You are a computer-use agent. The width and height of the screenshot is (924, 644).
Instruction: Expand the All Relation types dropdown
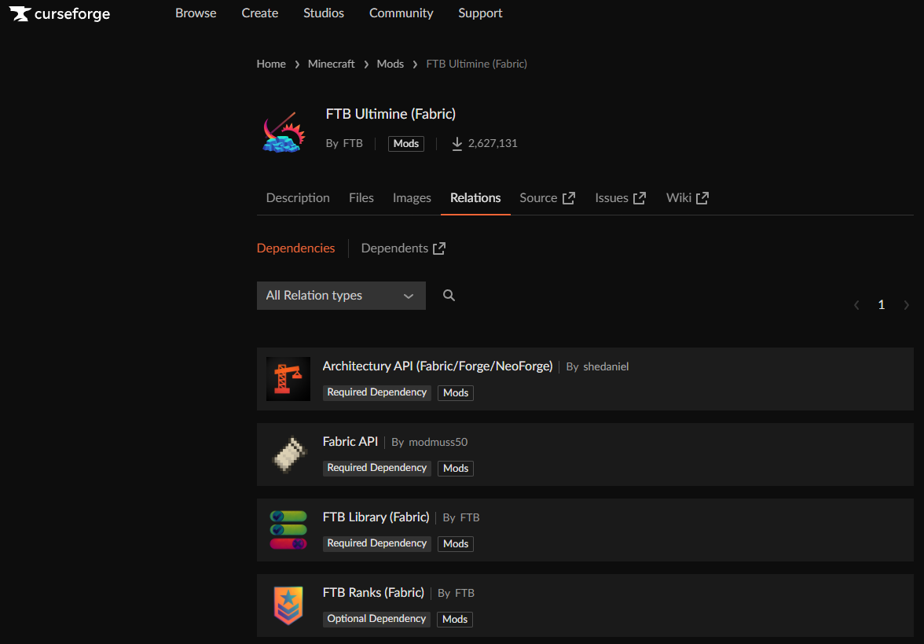(341, 296)
